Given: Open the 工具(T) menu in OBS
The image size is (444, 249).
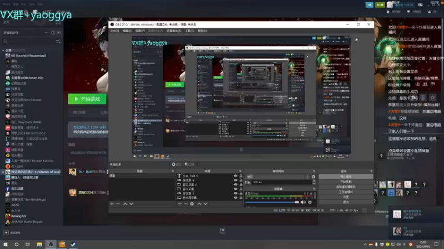Looking at the screenshot, I should coord(189,31).
